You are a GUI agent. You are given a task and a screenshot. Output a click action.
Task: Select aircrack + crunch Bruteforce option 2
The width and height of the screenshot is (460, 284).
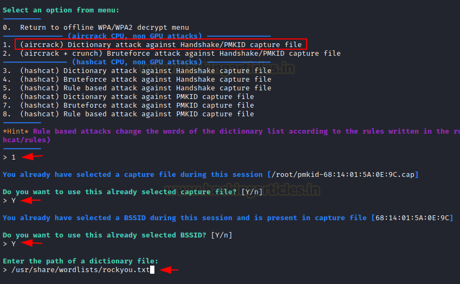[x=172, y=54]
